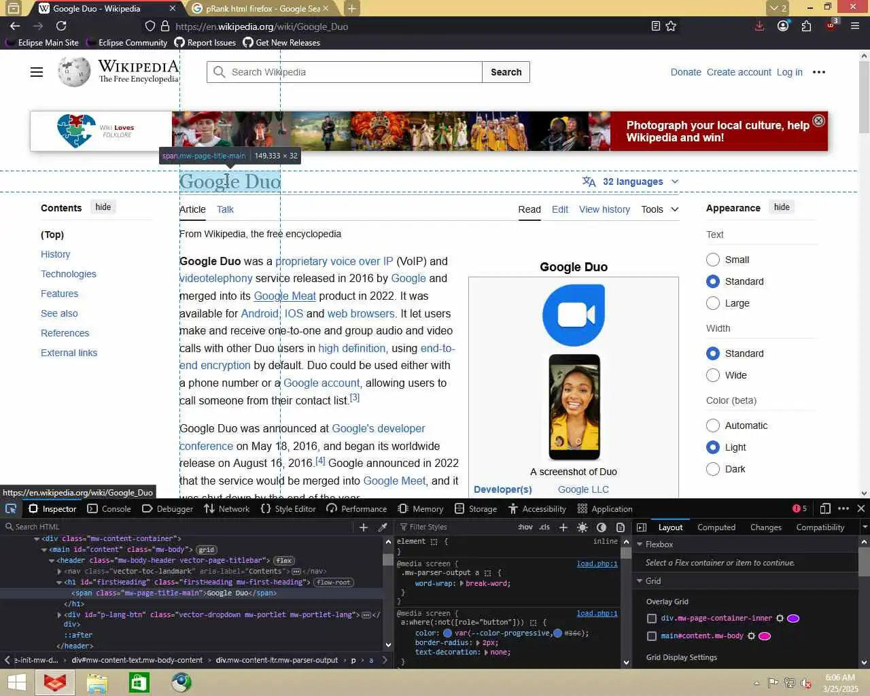
Task: Toggle dark color scheme simulation icon
Action: point(602,527)
